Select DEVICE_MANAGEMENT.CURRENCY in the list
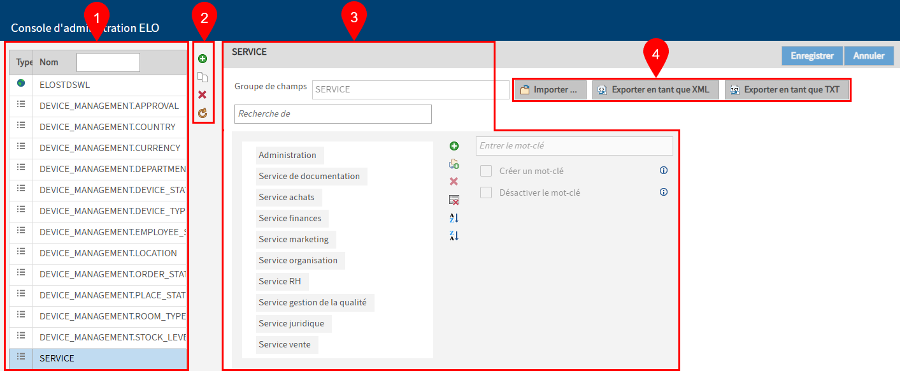900x371 pixels. click(110, 148)
